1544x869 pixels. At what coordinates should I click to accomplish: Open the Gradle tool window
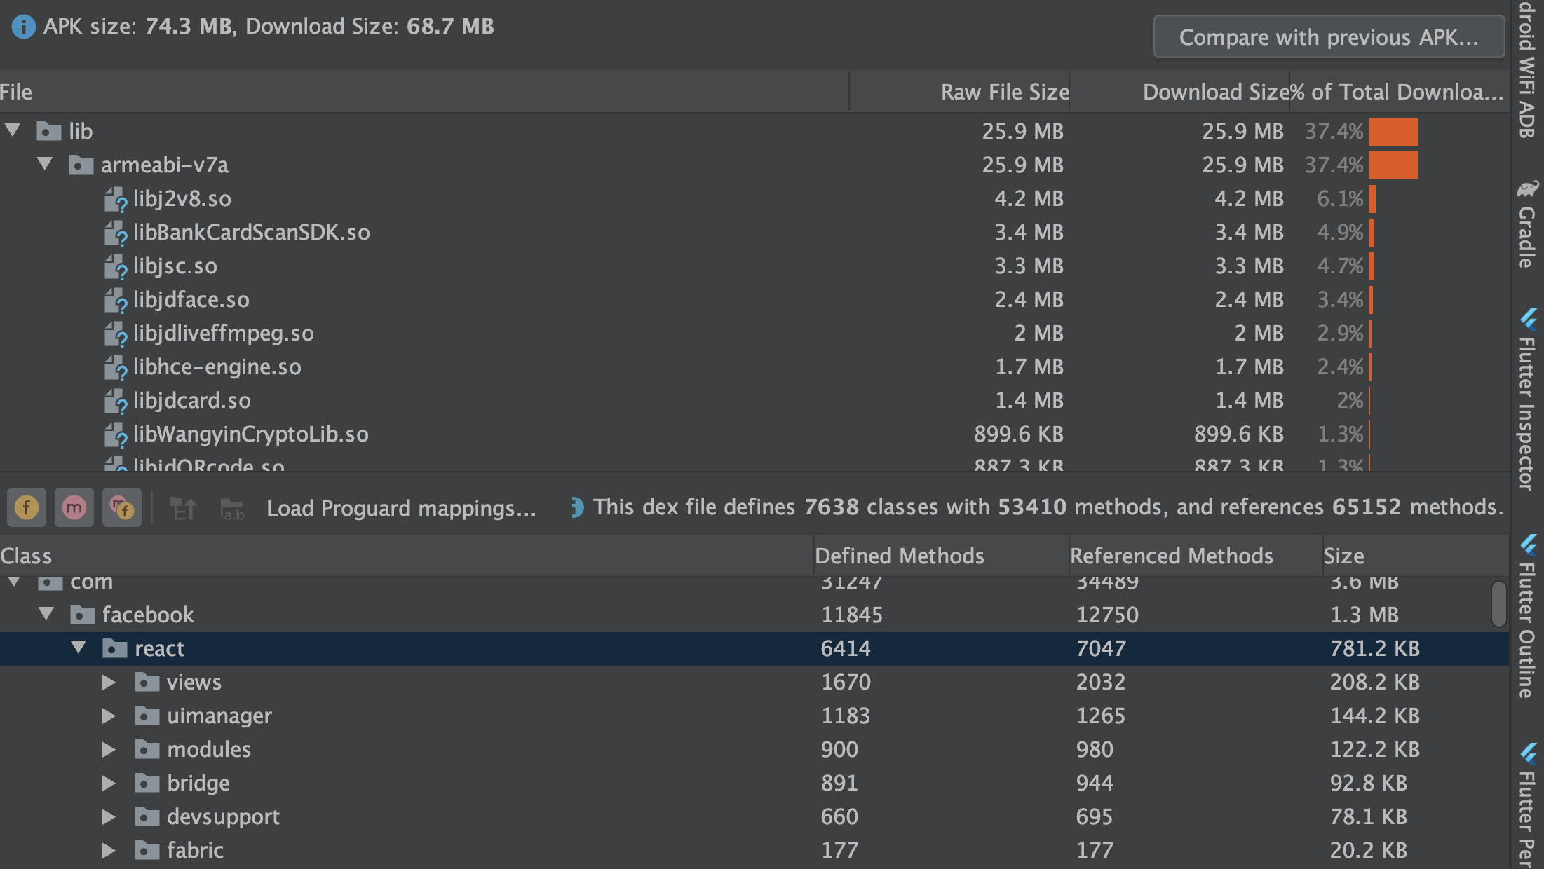pos(1527,224)
